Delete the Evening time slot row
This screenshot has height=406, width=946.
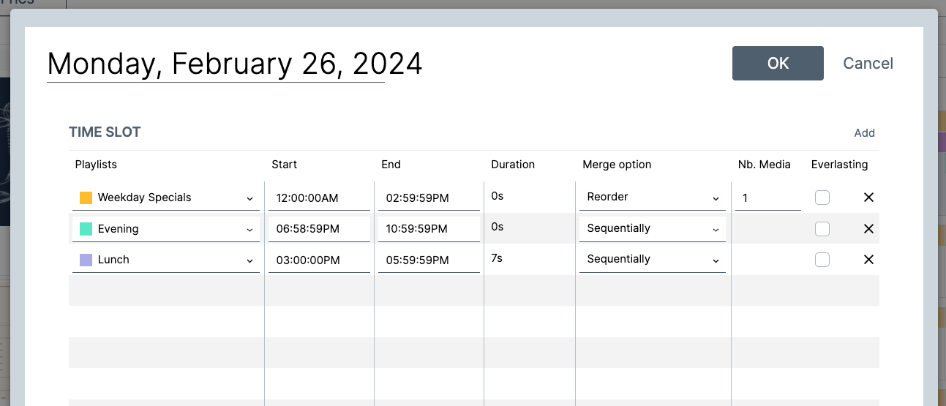coord(868,229)
